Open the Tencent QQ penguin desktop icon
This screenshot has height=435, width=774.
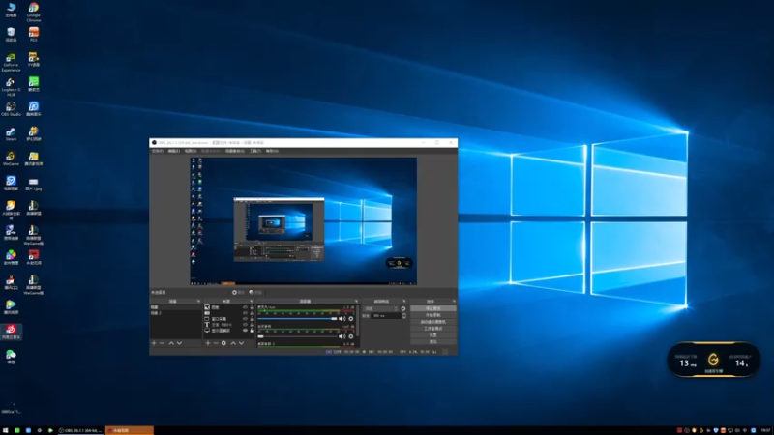(x=11, y=282)
